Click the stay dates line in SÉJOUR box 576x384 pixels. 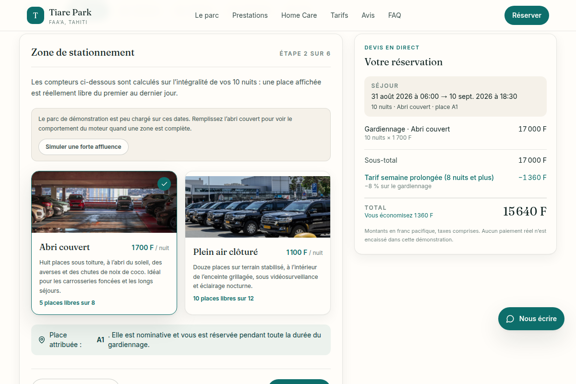point(444,96)
